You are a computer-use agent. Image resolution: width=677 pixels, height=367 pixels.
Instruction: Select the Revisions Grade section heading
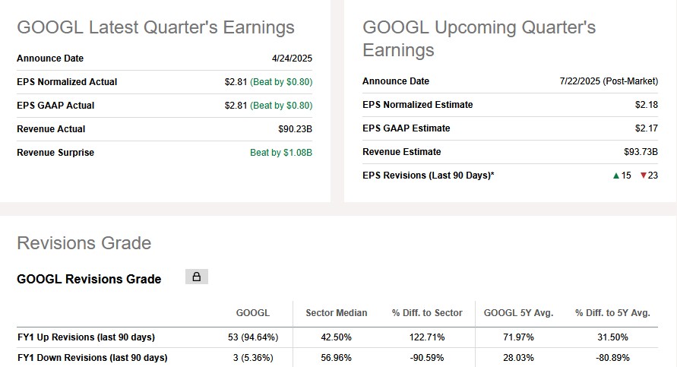pyautogui.click(x=84, y=243)
